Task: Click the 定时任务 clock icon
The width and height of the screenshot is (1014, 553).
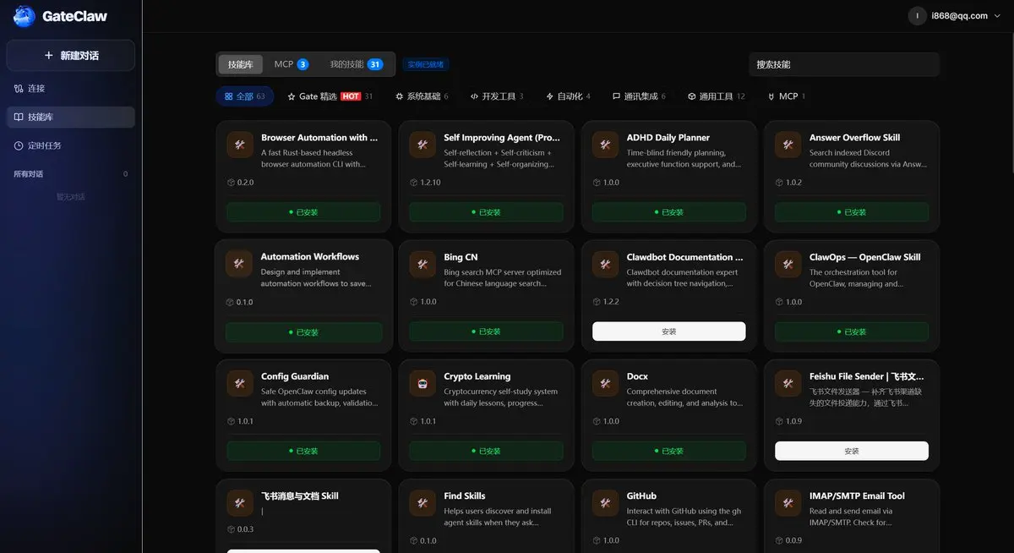Action: pyautogui.click(x=19, y=145)
